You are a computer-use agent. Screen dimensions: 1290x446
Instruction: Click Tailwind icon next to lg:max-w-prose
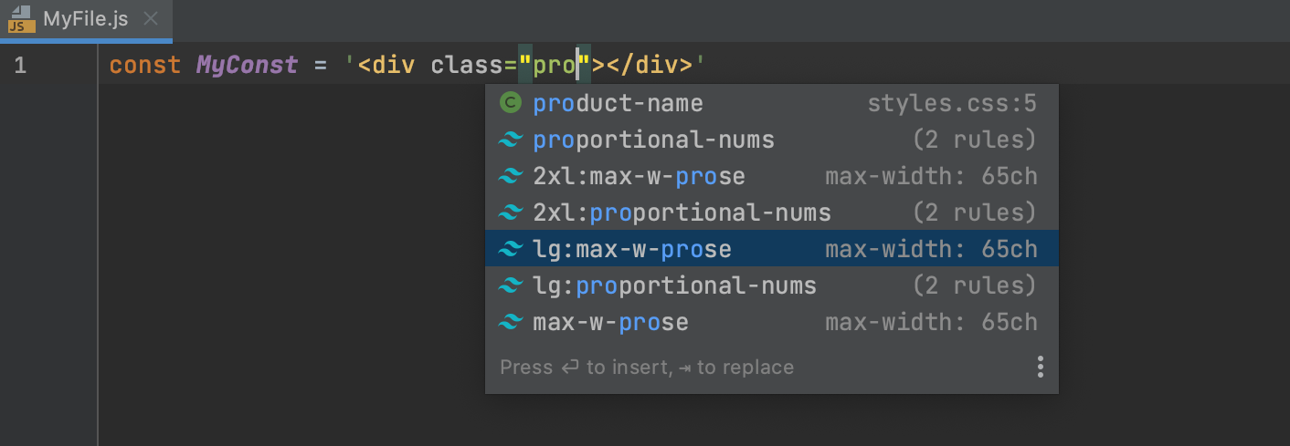click(x=510, y=249)
